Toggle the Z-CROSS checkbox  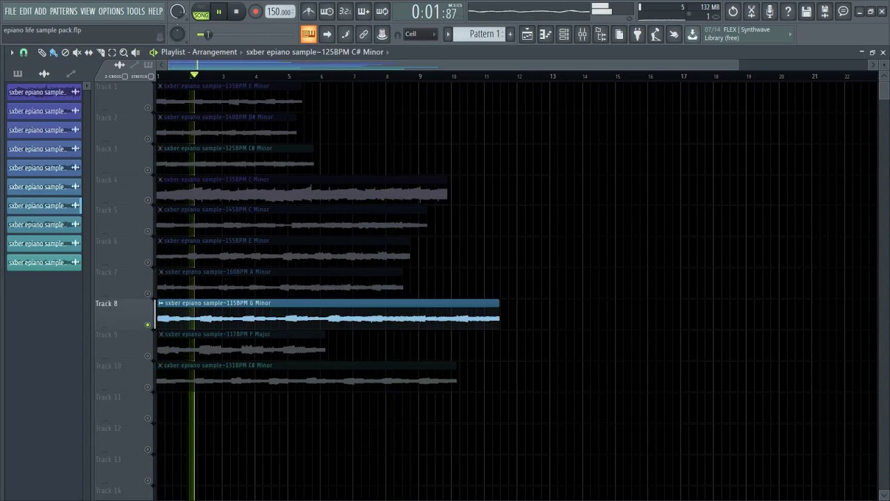click(125, 77)
